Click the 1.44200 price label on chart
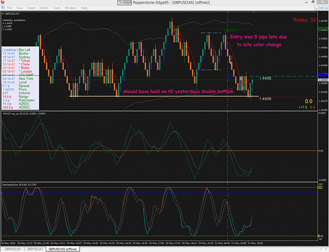This screenshot has height=252, width=329. click(265, 99)
